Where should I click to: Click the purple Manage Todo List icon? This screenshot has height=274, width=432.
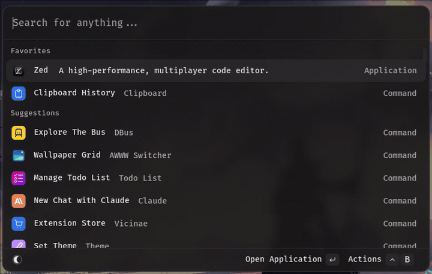[x=19, y=178]
